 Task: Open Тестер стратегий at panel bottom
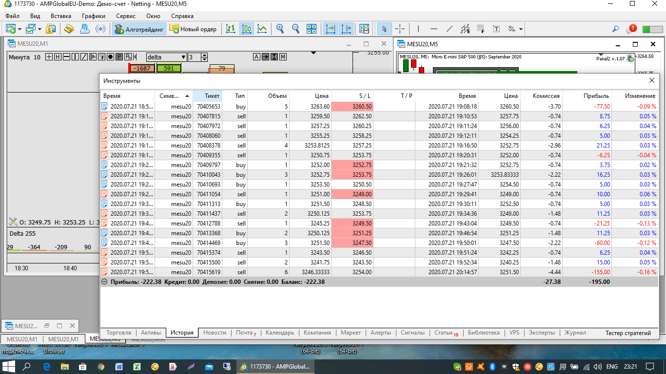628,333
